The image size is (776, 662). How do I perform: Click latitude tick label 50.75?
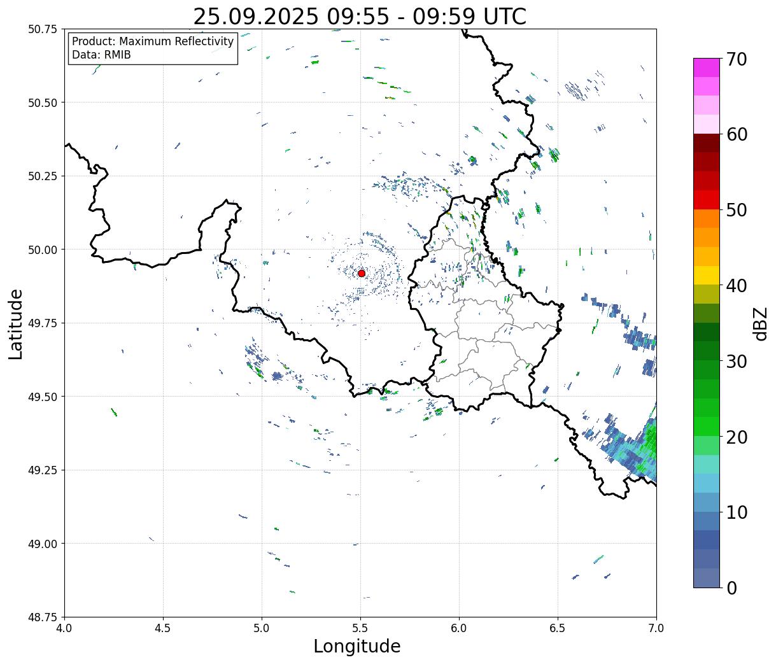tap(43, 29)
